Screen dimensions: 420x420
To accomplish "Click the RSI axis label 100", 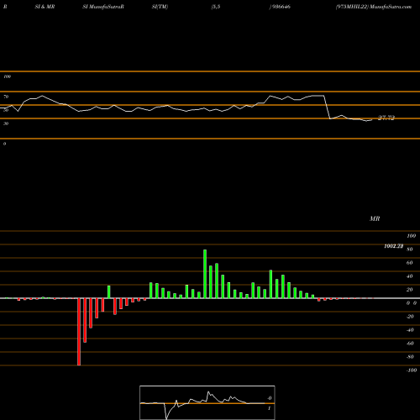I will [8, 76].
